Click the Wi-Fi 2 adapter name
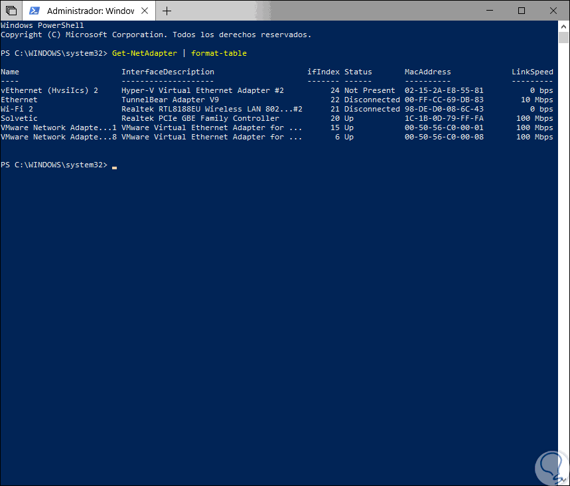 [17, 109]
